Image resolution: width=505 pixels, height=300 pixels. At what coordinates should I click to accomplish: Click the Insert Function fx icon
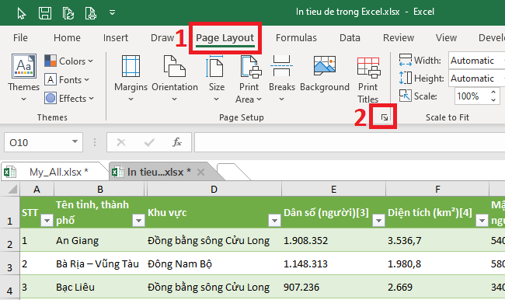(x=177, y=142)
